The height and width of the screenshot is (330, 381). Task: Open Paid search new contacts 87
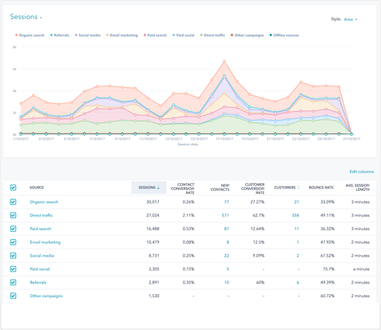pos(226,229)
